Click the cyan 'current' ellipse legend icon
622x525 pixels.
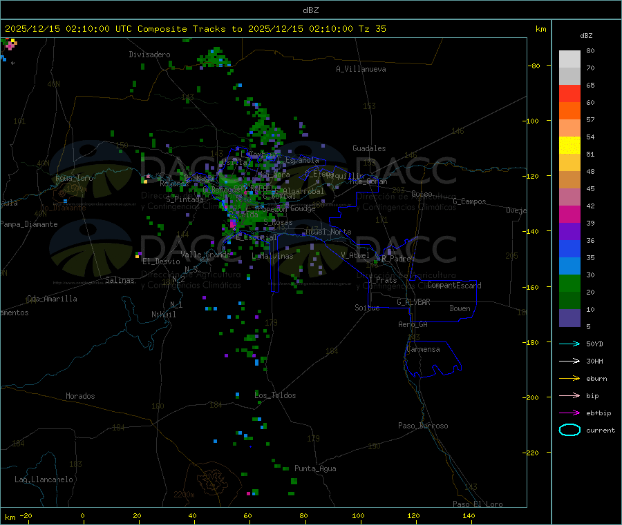pyautogui.click(x=569, y=430)
